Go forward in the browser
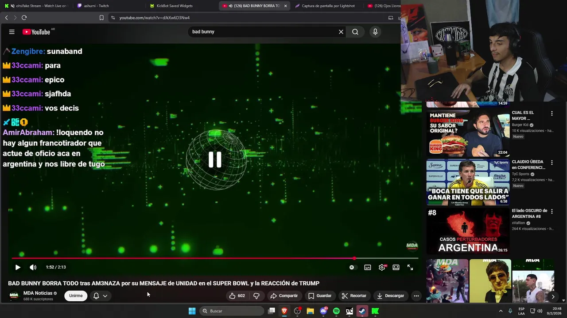567x318 pixels. [15, 18]
